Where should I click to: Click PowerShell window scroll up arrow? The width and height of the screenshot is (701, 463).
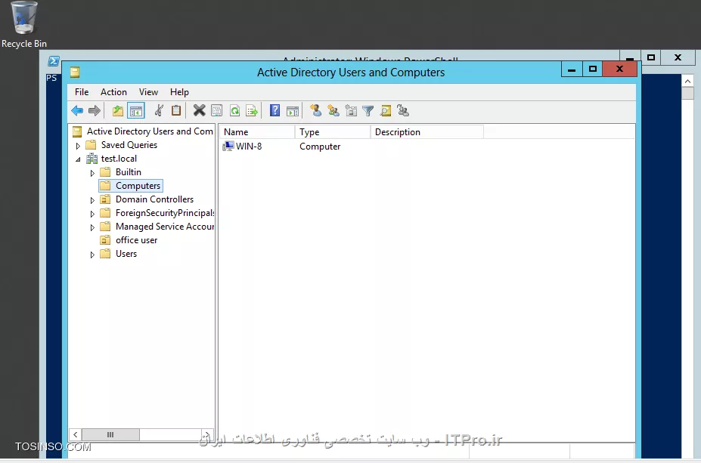[x=687, y=81]
